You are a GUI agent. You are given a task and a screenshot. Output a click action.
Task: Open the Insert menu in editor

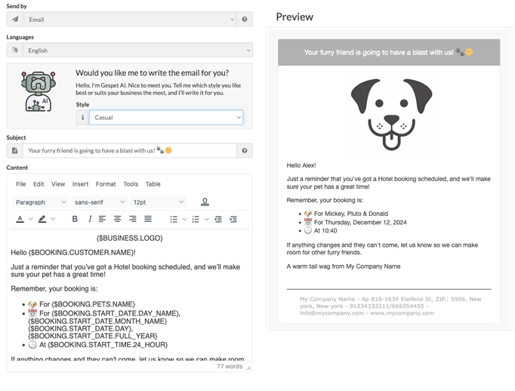coord(80,184)
